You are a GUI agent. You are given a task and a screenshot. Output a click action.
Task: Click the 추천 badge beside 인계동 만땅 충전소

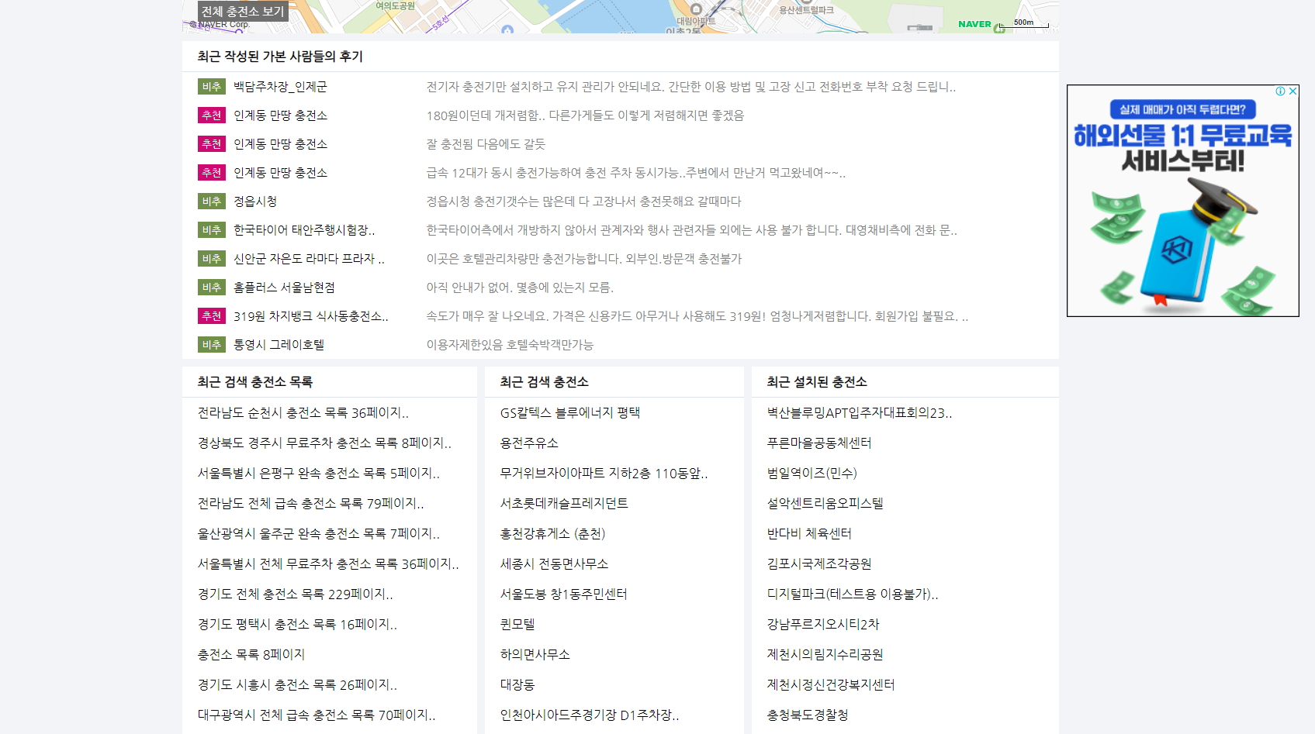click(210, 115)
